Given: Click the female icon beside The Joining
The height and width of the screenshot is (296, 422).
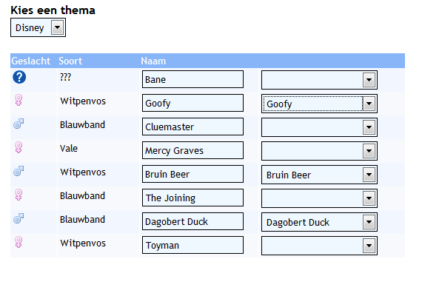Looking at the screenshot, I should point(19,195).
